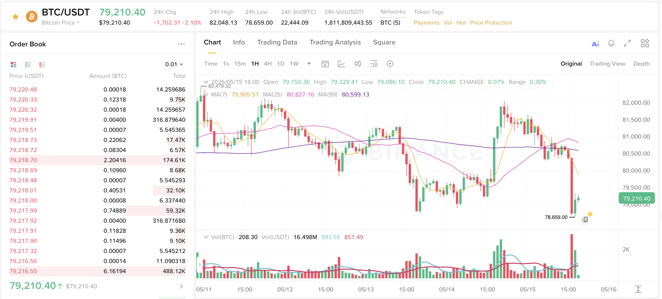This screenshot has height=299, width=662.
Task: Switch to Trading Data tab
Action: pyautogui.click(x=277, y=42)
